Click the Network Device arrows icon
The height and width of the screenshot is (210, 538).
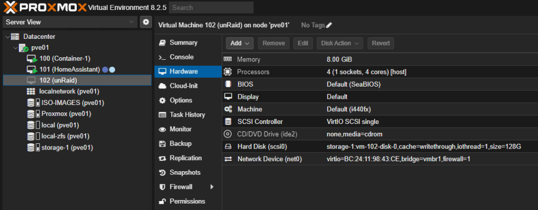click(x=228, y=159)
